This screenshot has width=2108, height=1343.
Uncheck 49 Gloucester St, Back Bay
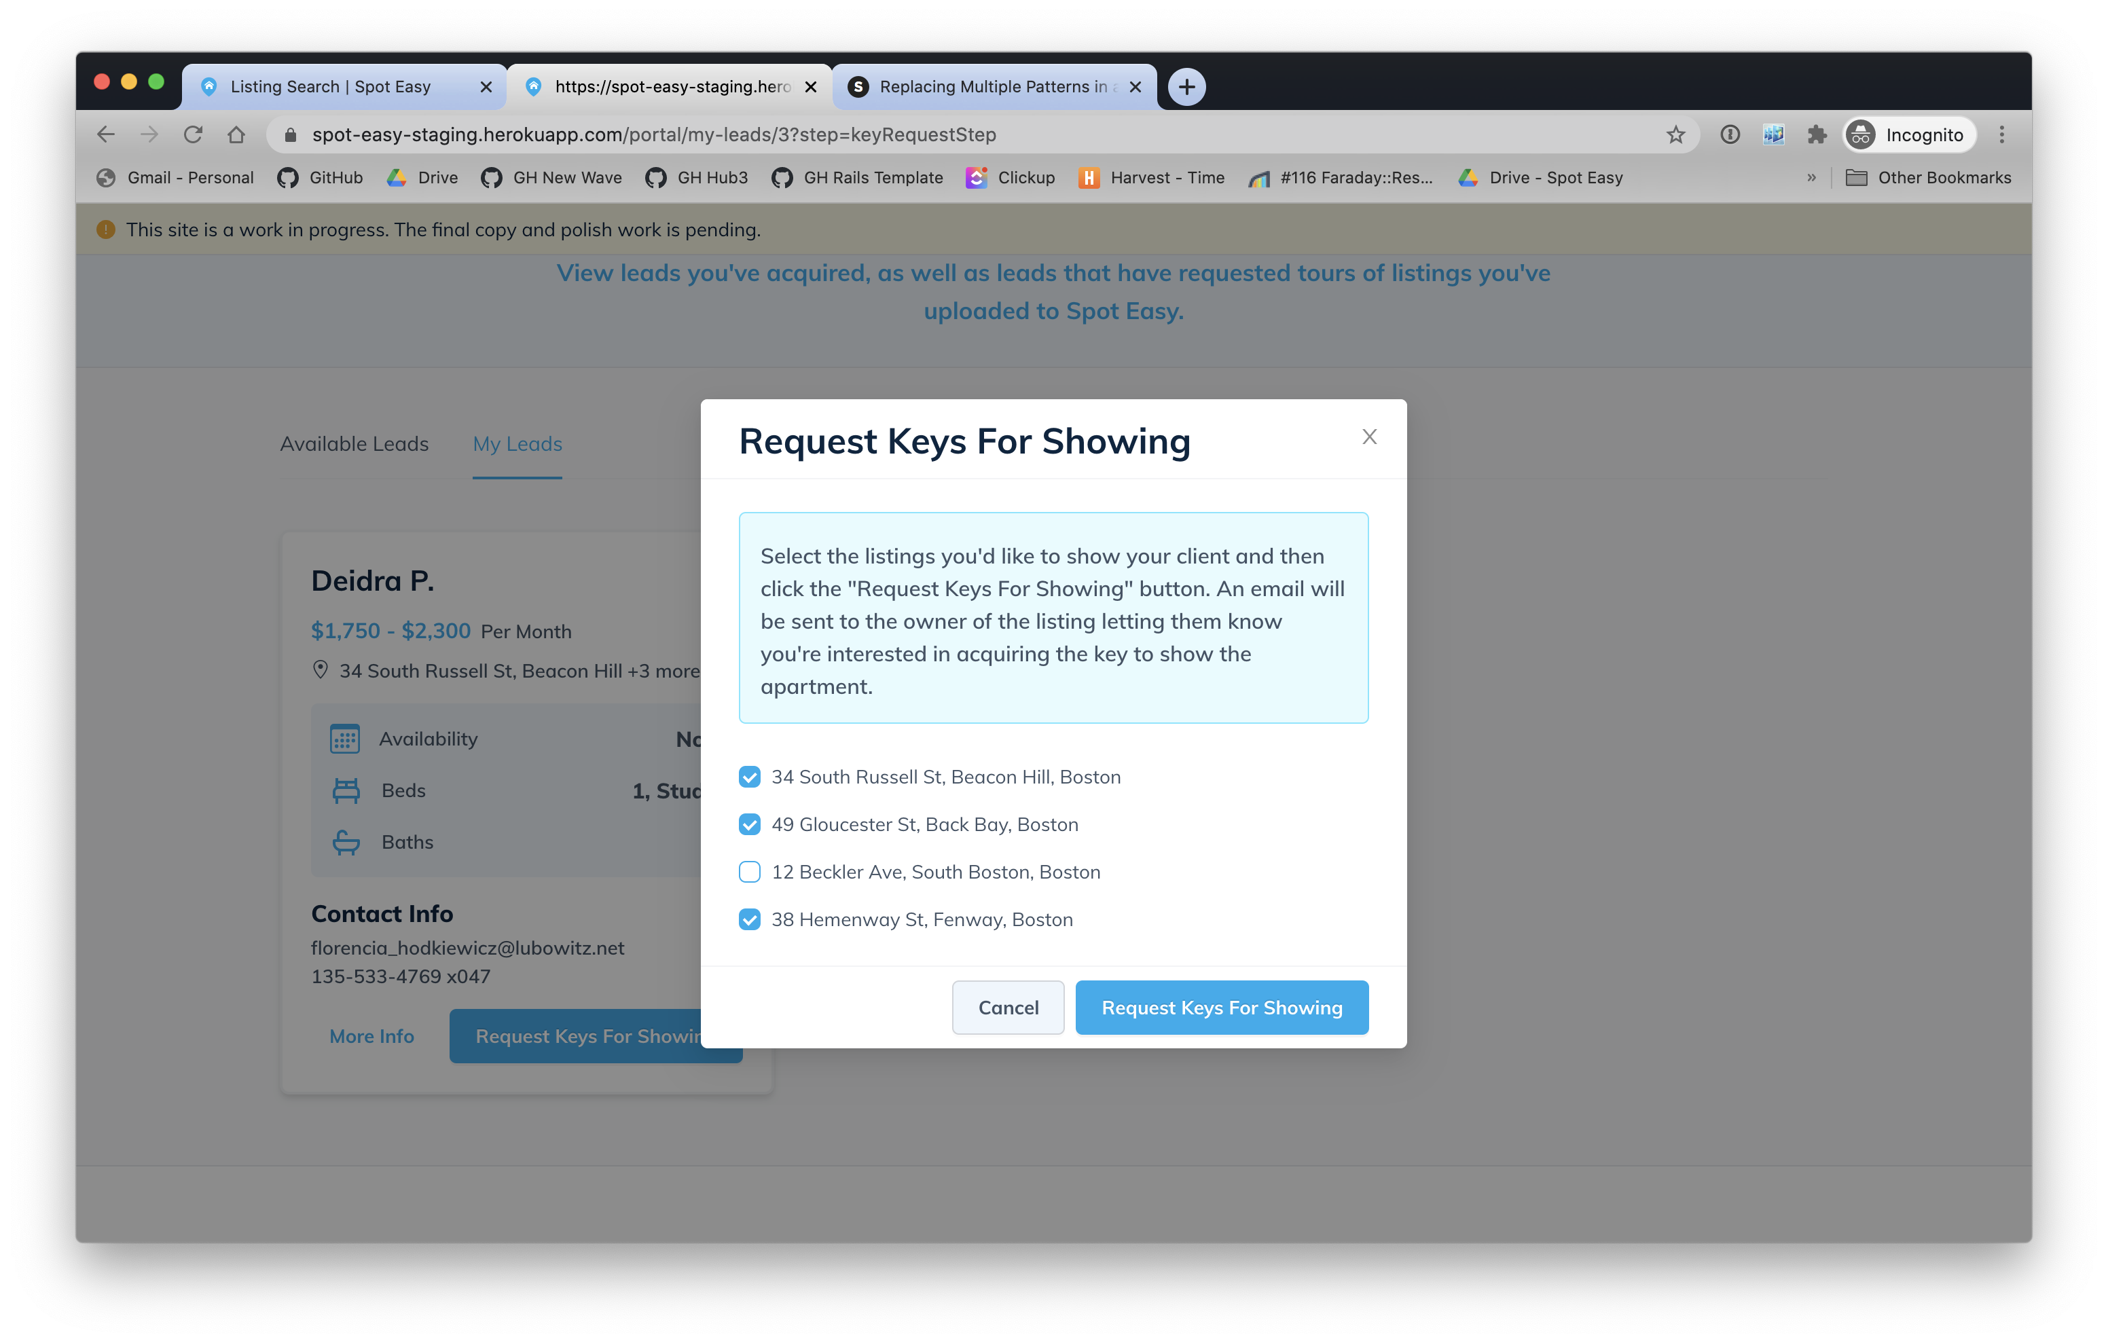749,825
